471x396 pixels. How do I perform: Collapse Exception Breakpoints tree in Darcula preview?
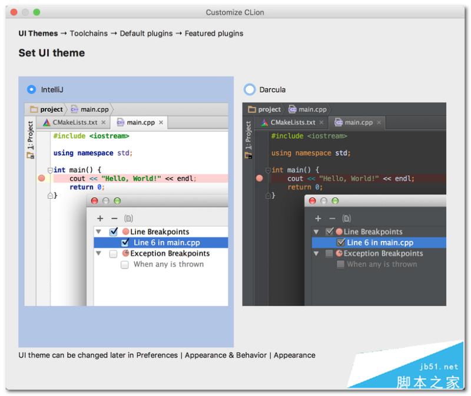(316, 253)
